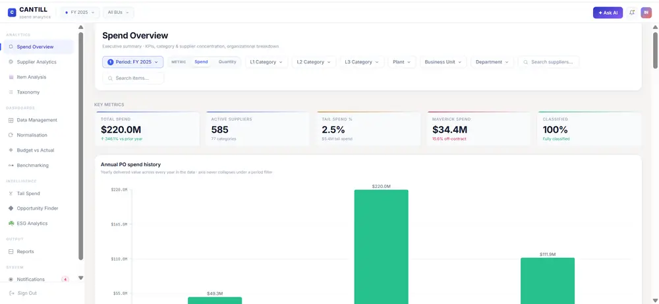
Task: Click Sign Out
Action: click(x=27, y=293)
